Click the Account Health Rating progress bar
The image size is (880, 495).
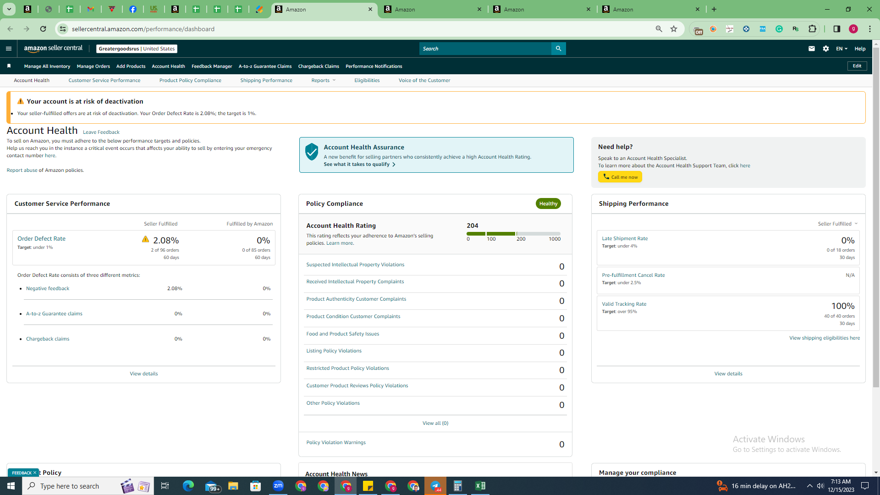click(513, 234)
